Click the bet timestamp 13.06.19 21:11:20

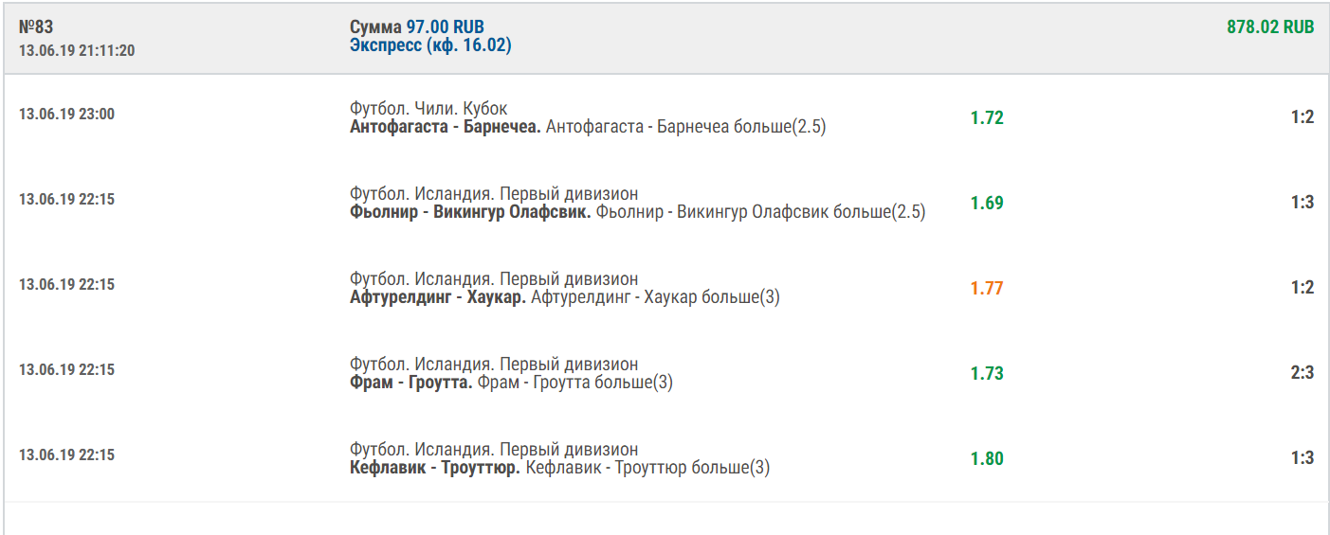tap(77, 50)
